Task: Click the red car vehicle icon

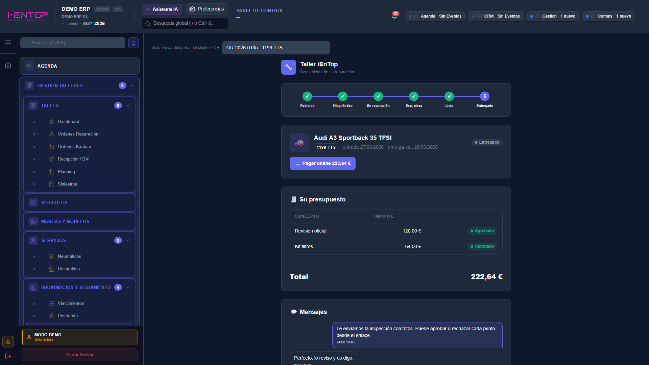Action: [299, 143]
